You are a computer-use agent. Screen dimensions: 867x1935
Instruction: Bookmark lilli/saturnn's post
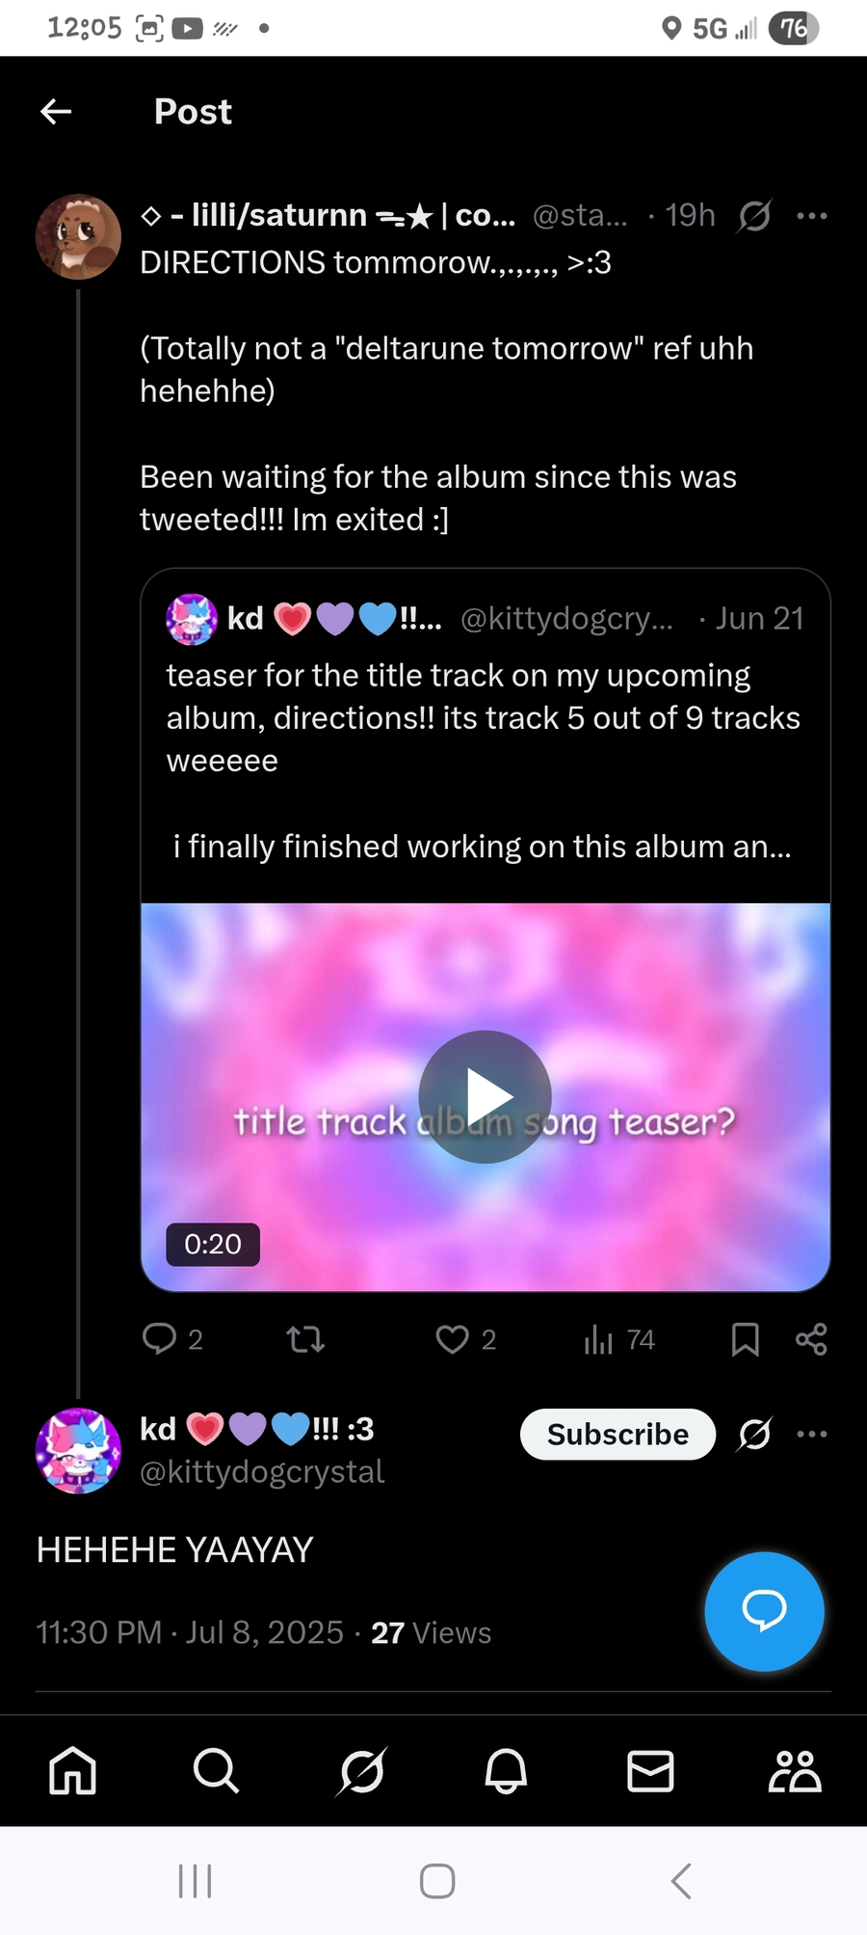746,1338
